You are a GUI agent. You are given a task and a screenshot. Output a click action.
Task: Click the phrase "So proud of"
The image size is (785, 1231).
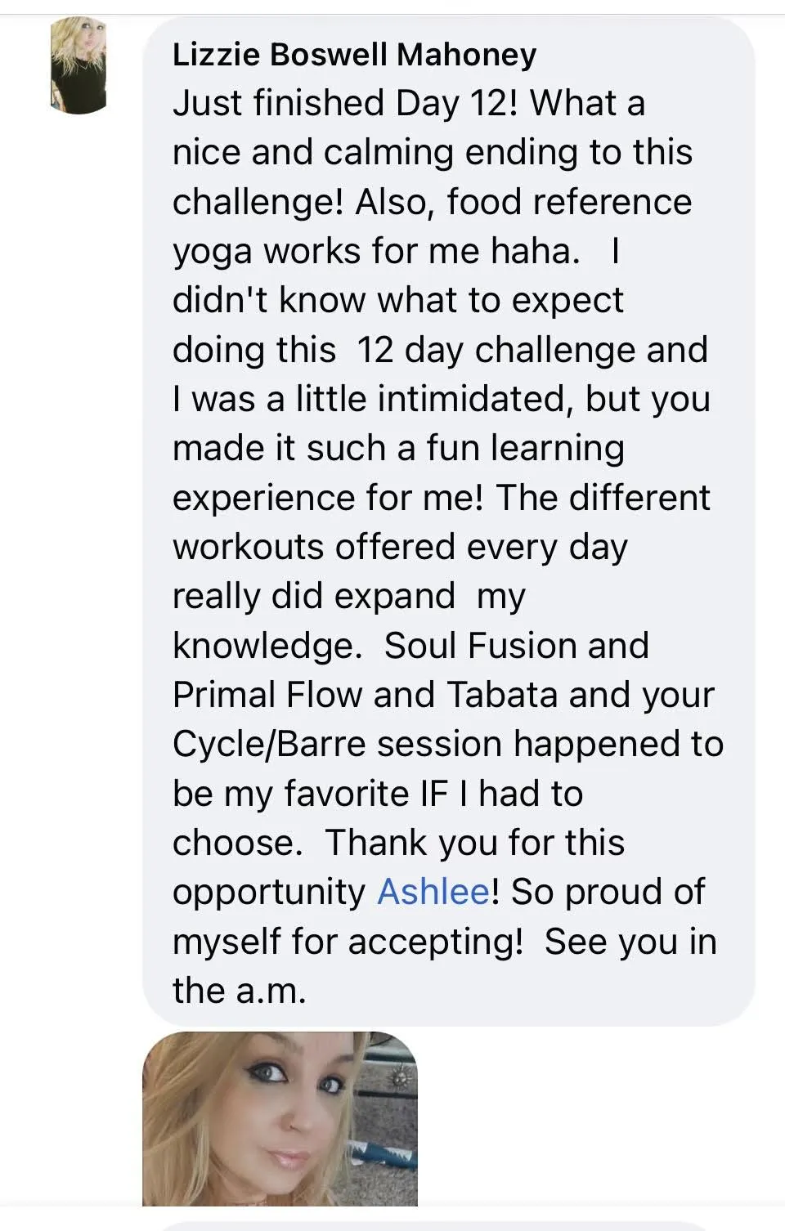click(608, 892)
